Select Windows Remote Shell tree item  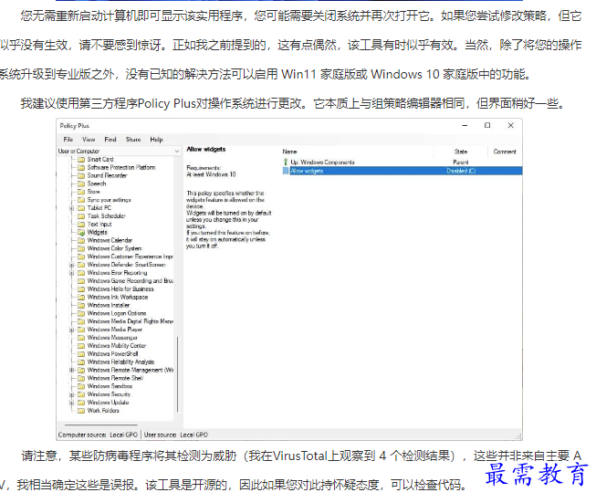pos(115,378)
